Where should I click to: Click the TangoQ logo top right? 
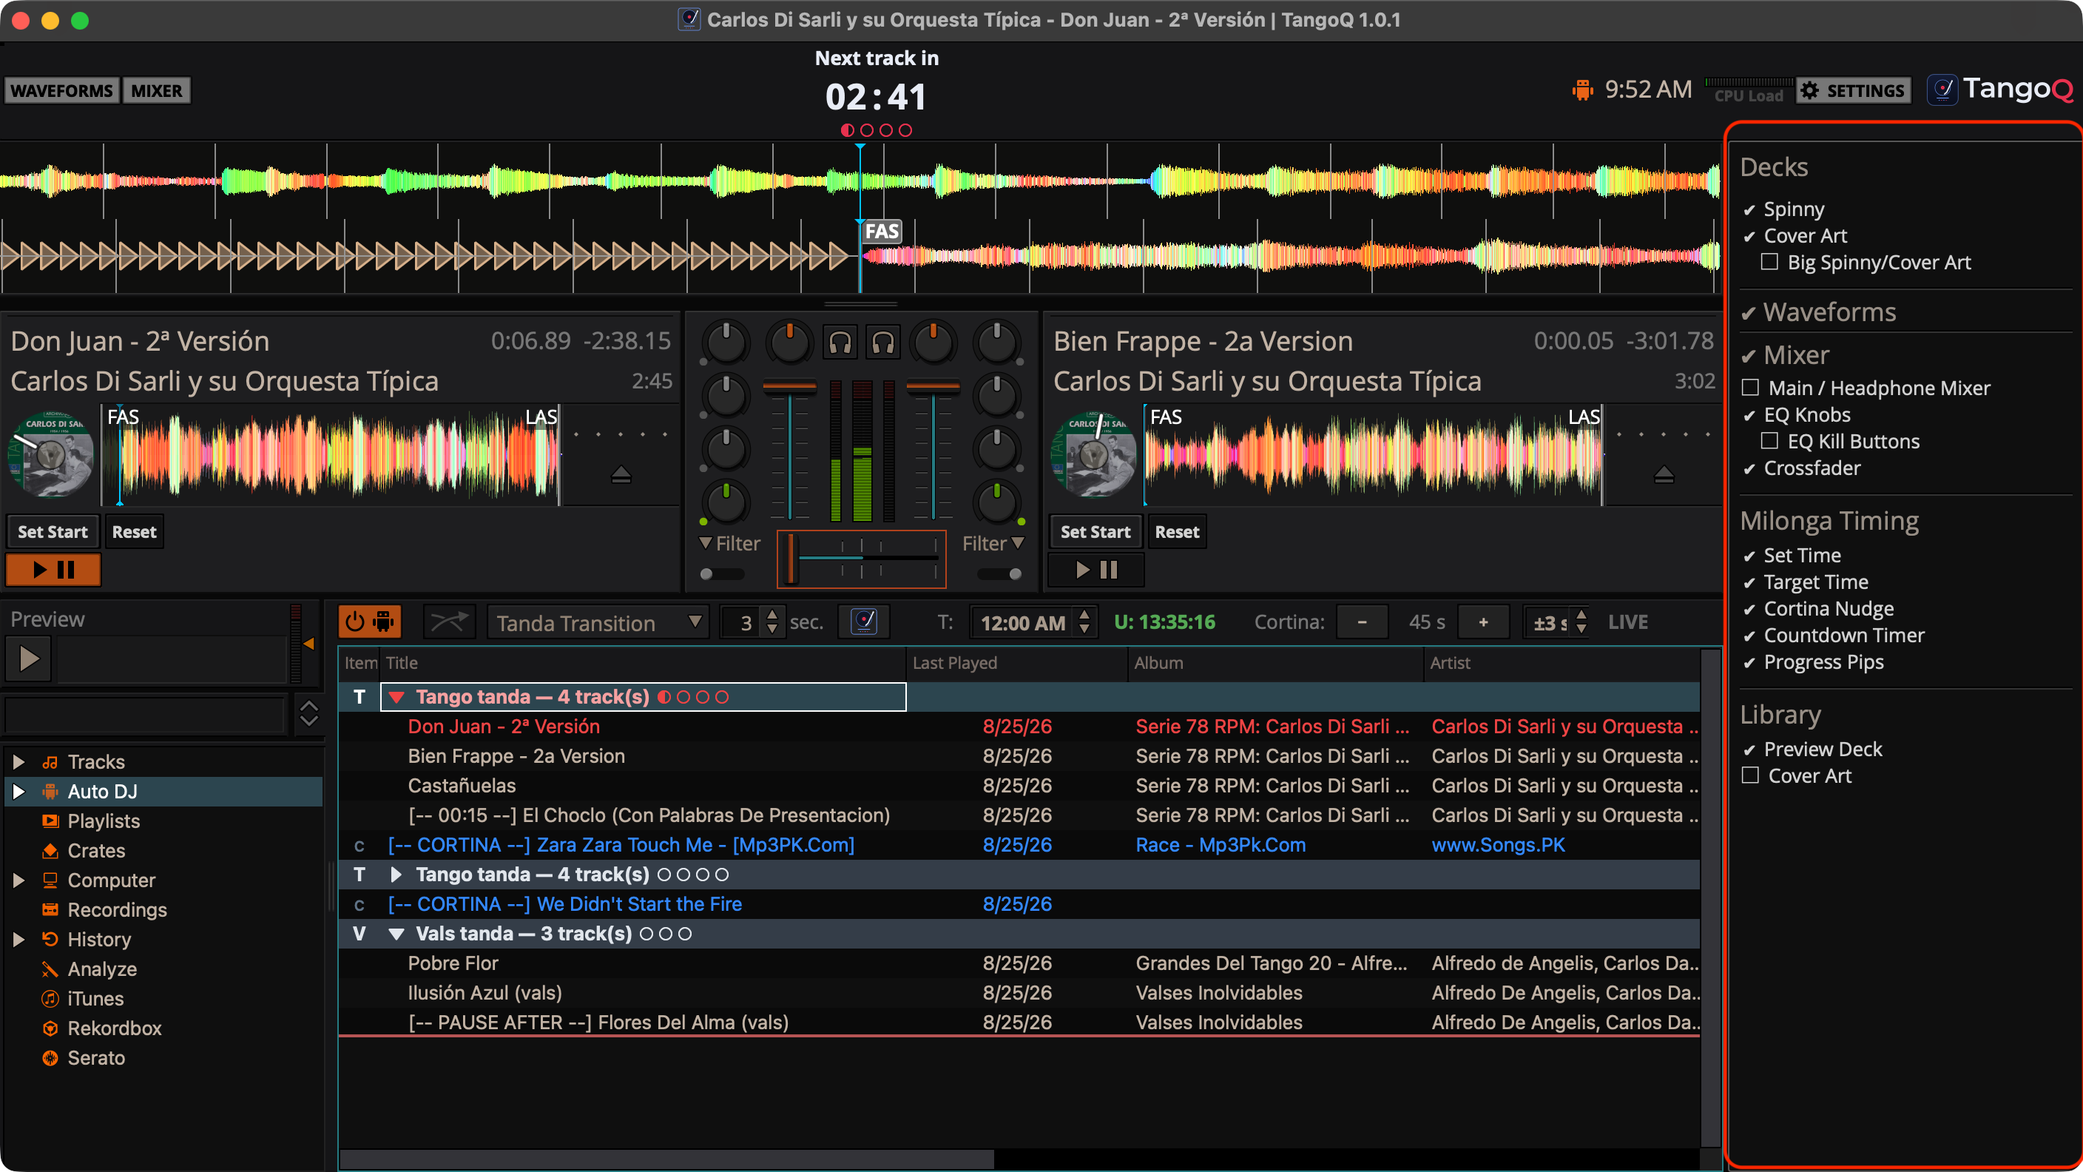(1999, 89)
